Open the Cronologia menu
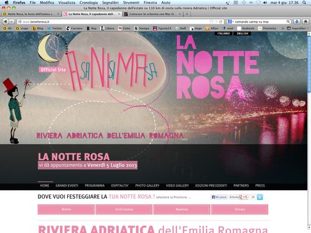Screen dimensions: 311x233 pos(88,2)
